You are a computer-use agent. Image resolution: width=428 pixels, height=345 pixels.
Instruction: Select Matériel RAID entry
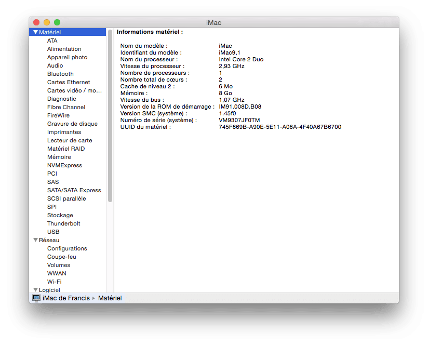point(66,149)
